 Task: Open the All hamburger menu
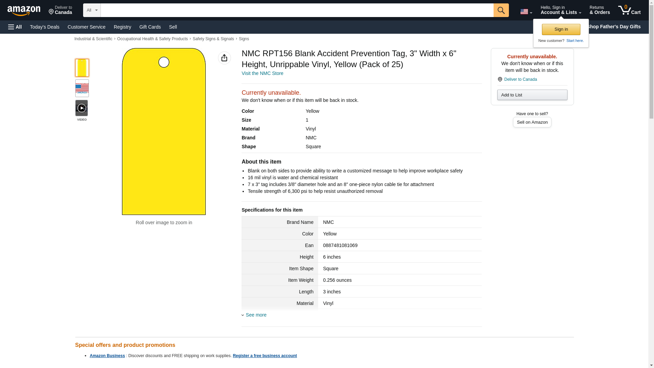(15, 27)
